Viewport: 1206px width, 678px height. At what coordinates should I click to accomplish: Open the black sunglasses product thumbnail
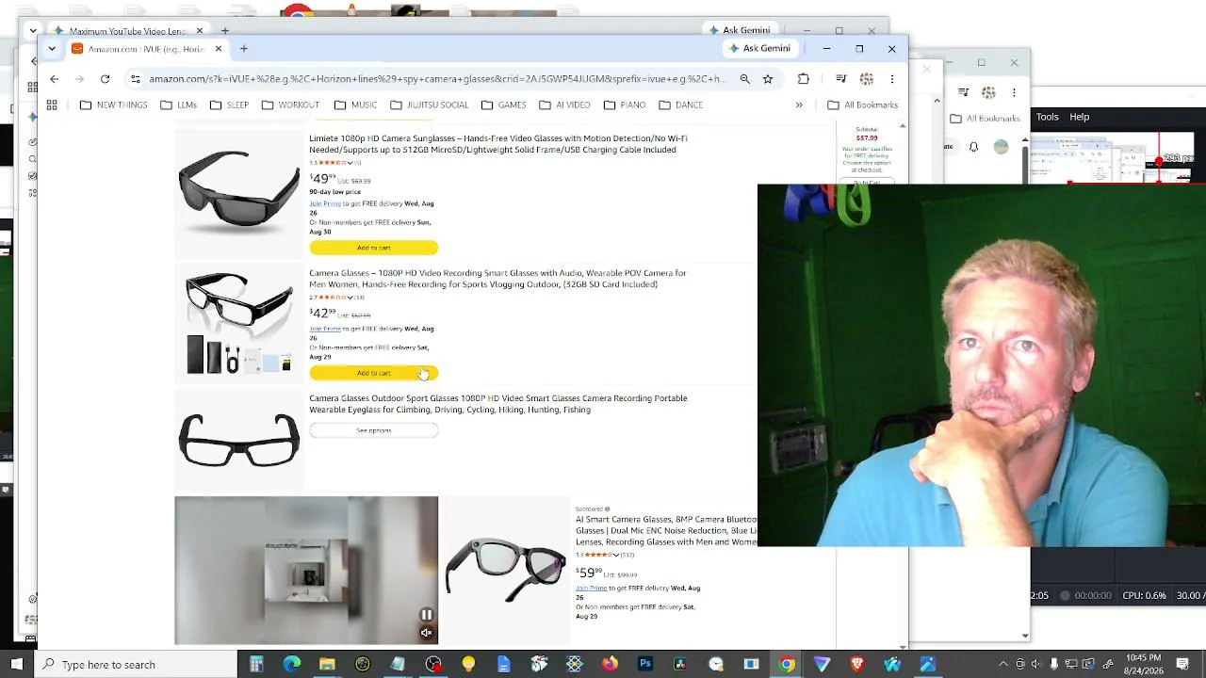point(238,194)
